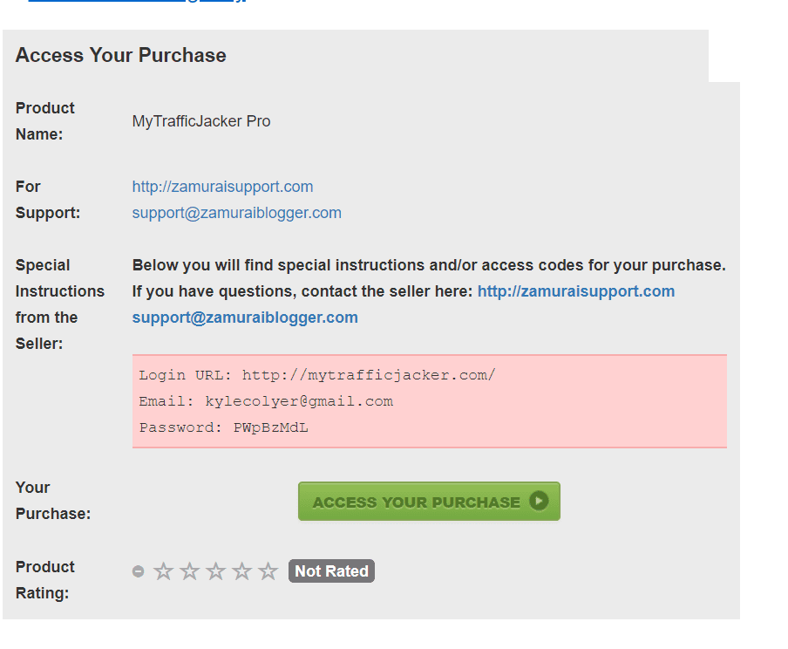The image size is (788, 649).
Task: Give the product three stars
Action: tap(215, 571)
